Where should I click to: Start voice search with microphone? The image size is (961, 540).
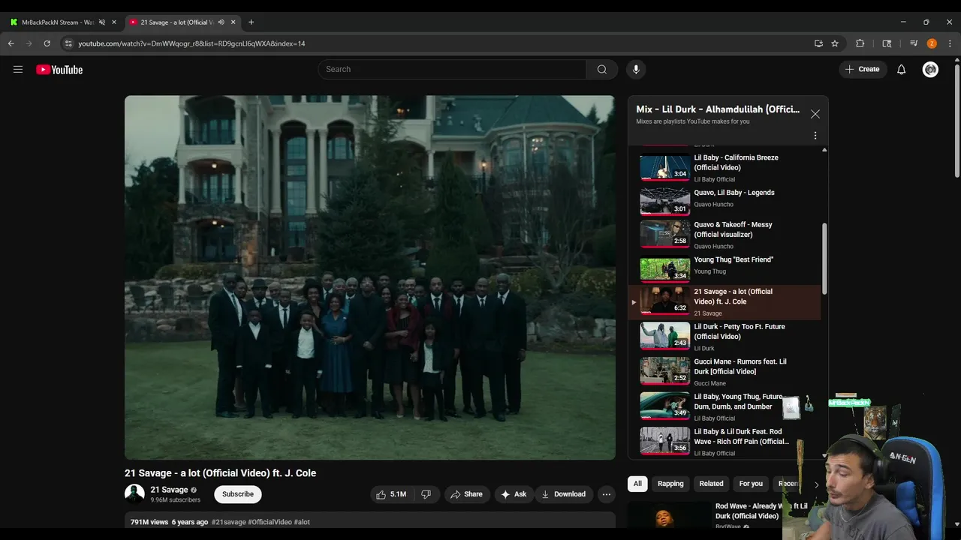(x=636, y=69)
